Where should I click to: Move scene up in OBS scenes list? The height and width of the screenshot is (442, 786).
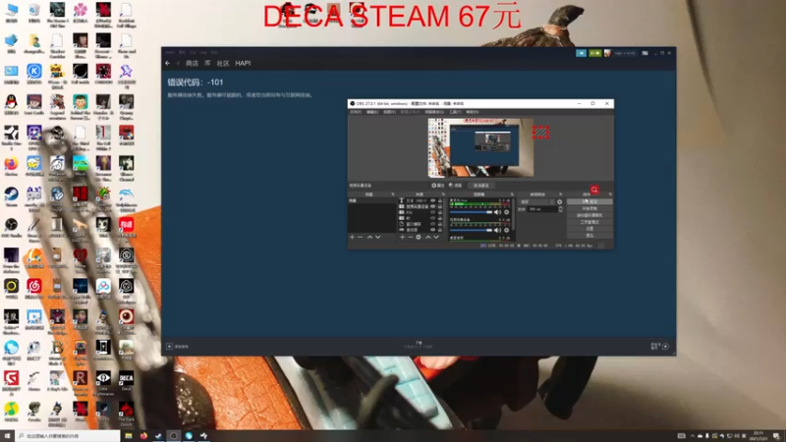coord(369,237)
